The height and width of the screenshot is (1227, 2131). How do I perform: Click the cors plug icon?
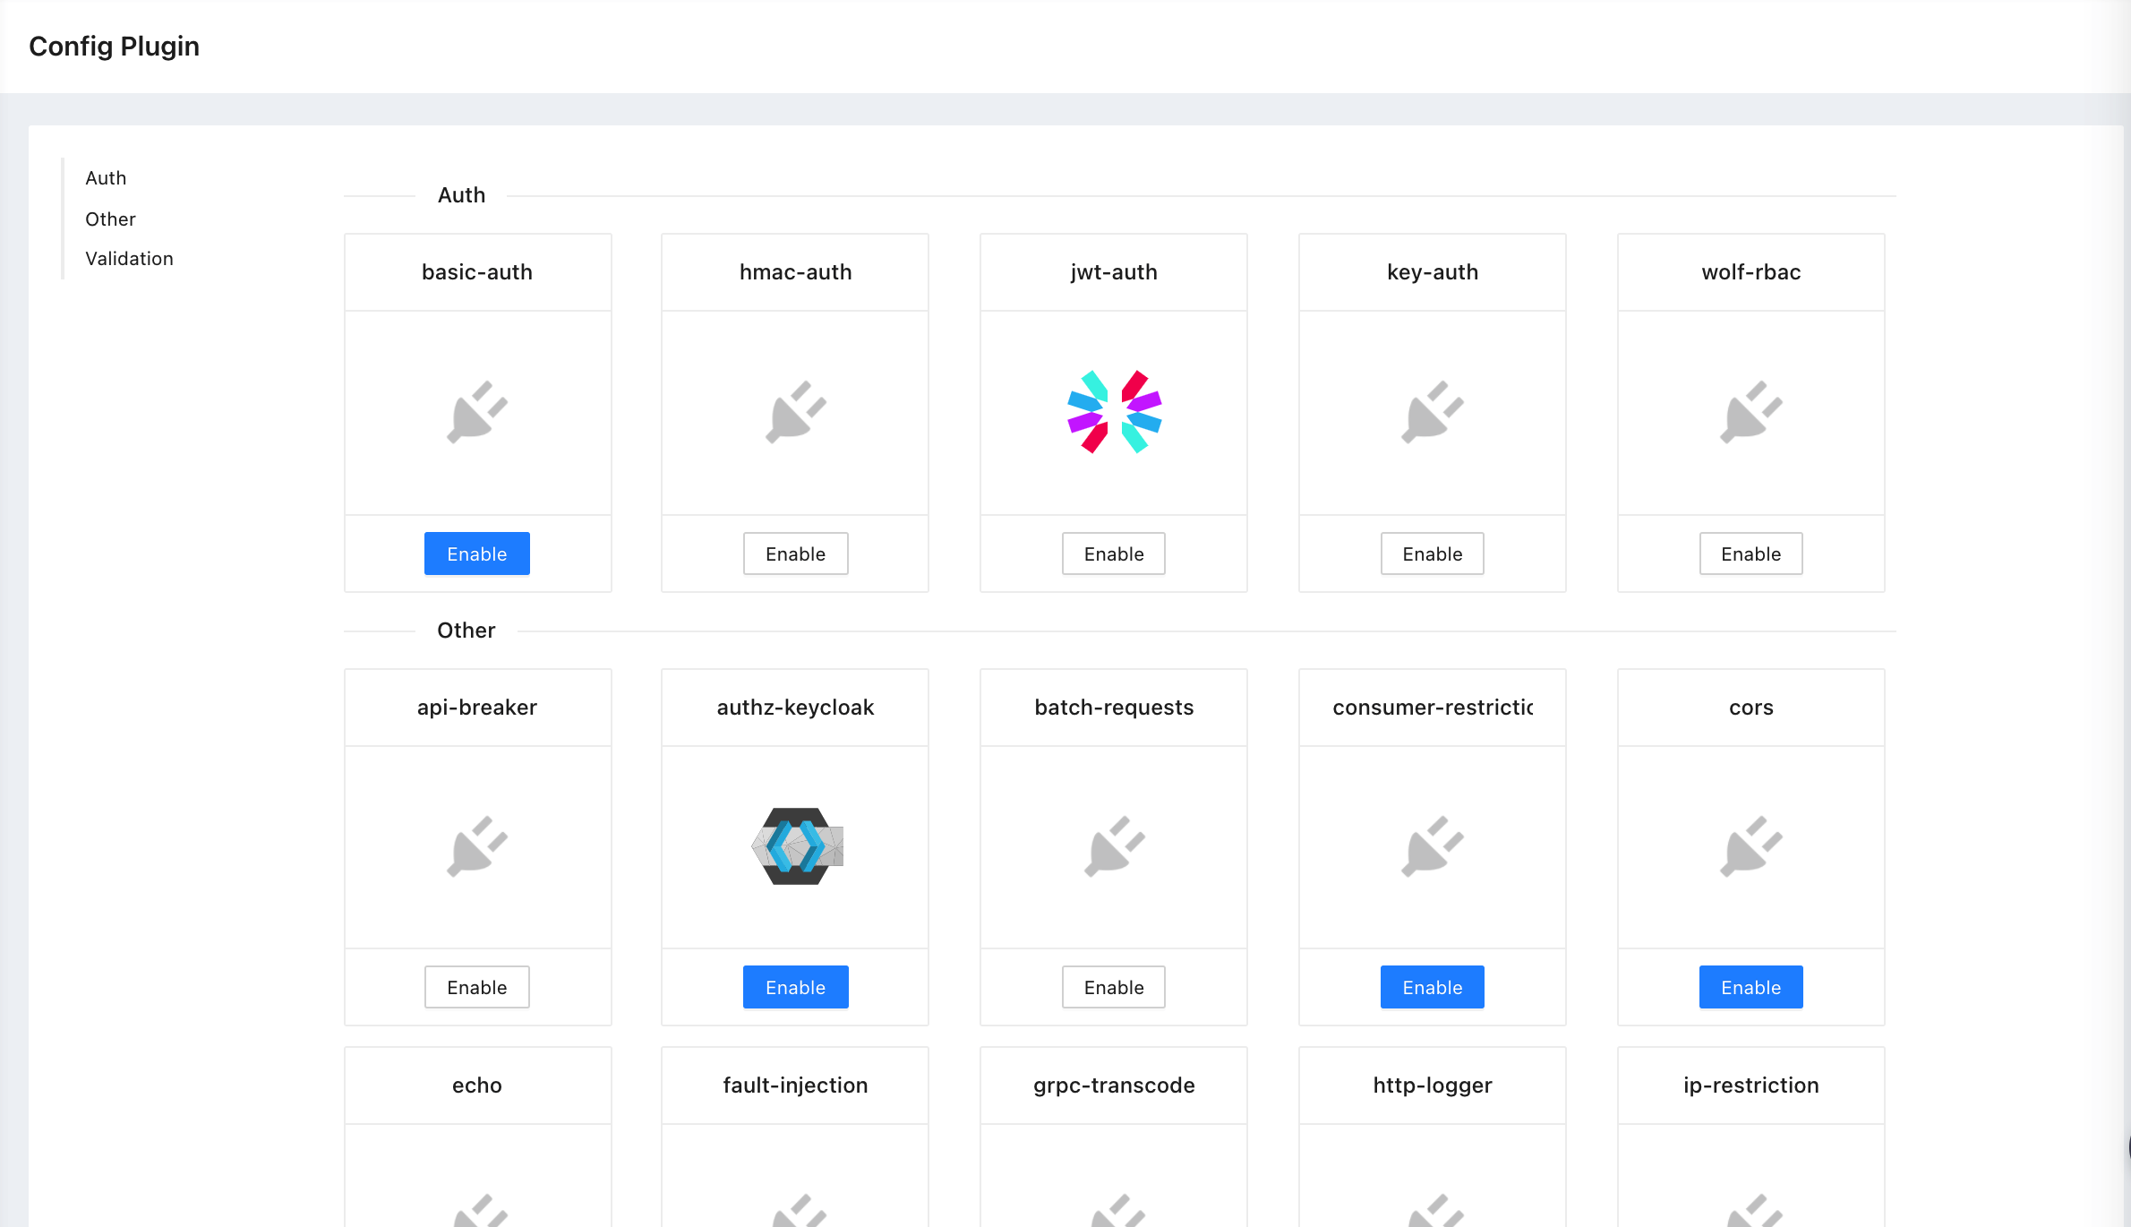[1751, 846]
